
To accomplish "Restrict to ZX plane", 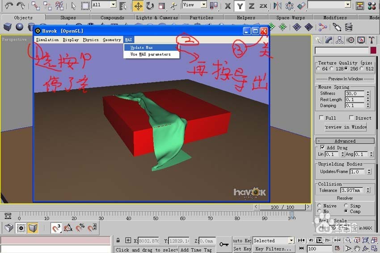I will (263, 6).
